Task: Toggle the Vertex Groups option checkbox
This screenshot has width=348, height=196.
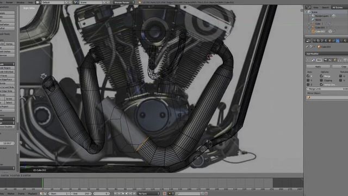Action: [x=321, y=85]
